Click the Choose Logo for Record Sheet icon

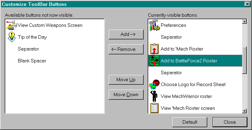(x=154, y=84)
